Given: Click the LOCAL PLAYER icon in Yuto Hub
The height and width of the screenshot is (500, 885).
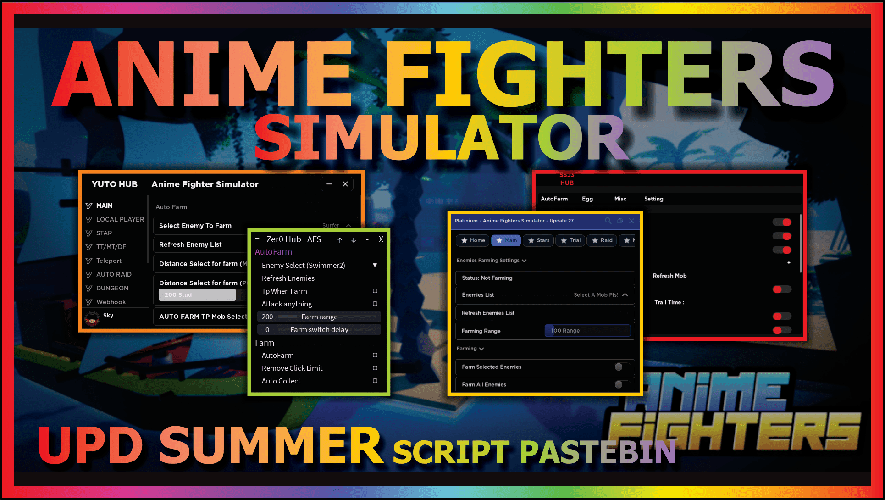Looking at the screenshot, I should pyautogui.click(x=89, y=220).
